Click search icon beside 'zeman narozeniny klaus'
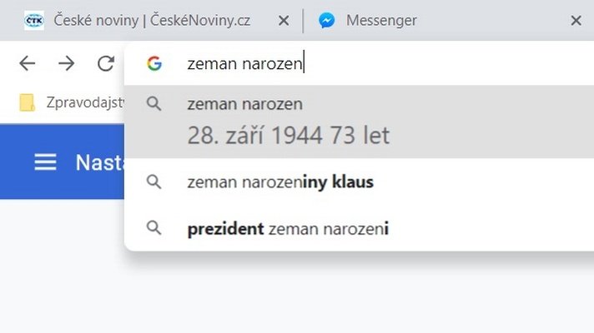Image resolution: width=594 pixels, height=333 pixels. (154, 181)
